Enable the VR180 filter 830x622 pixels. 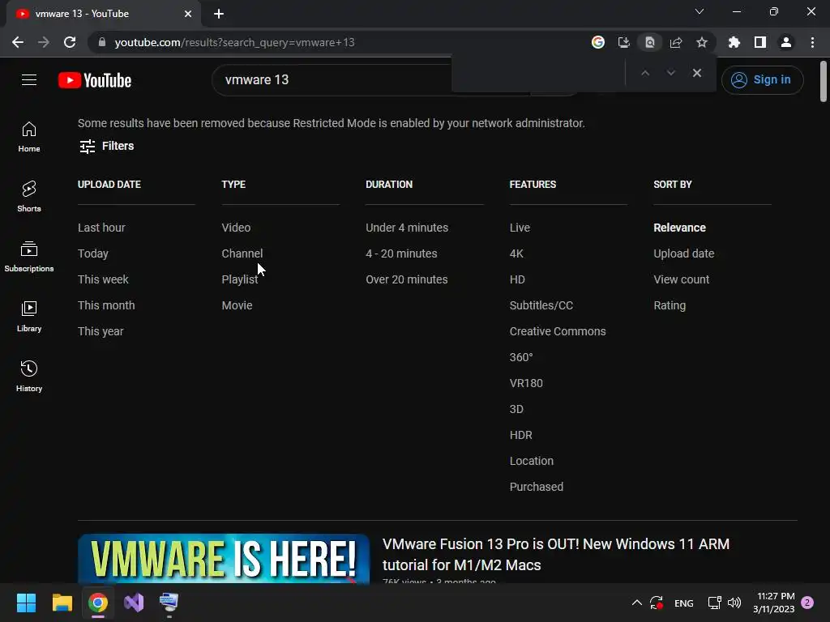tap(526, 383)
